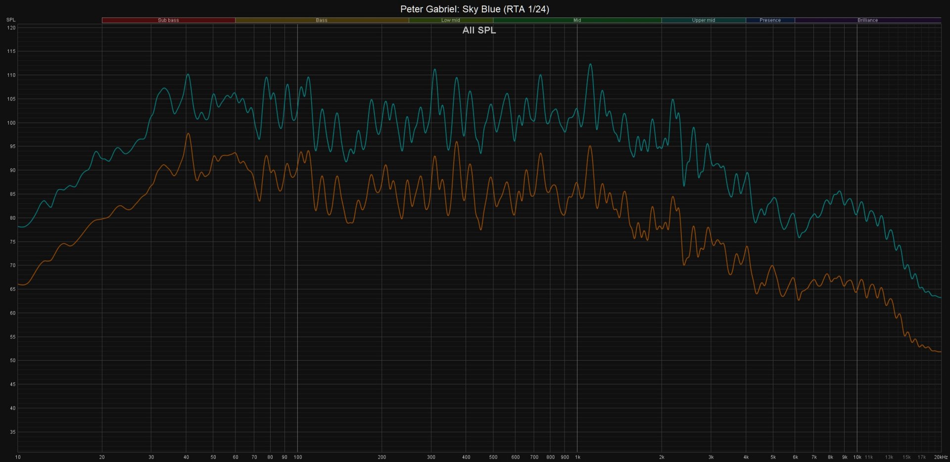Viewport: 950px width, 462px height.
Task: Select the Mid frequency band label
Action: (x=577, y=20)
